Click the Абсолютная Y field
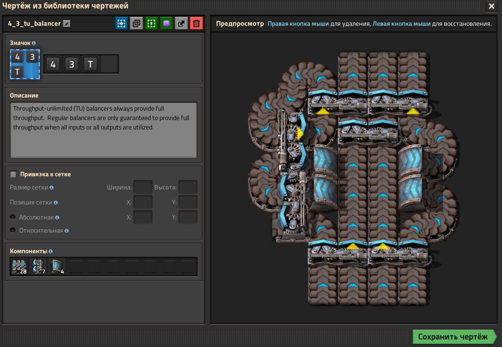This screenshot has width=502, height=347. point(188,217)
